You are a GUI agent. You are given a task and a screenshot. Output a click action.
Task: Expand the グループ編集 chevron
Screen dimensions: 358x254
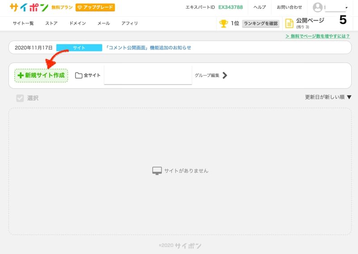pyautogui.click(x=225, y=75)
